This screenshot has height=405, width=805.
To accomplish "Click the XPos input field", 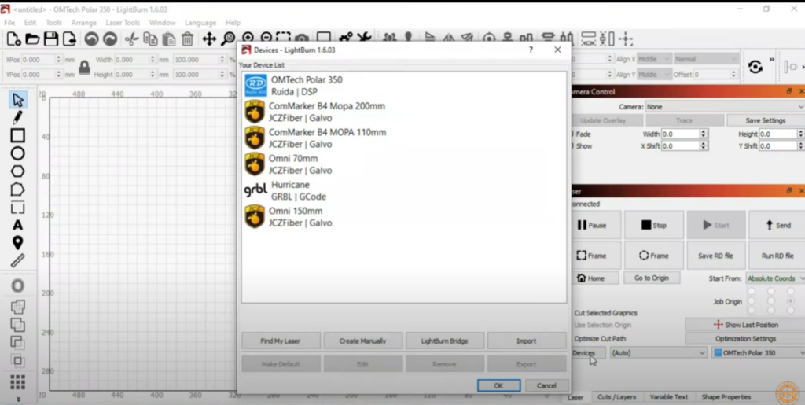I will coord(39,60).
